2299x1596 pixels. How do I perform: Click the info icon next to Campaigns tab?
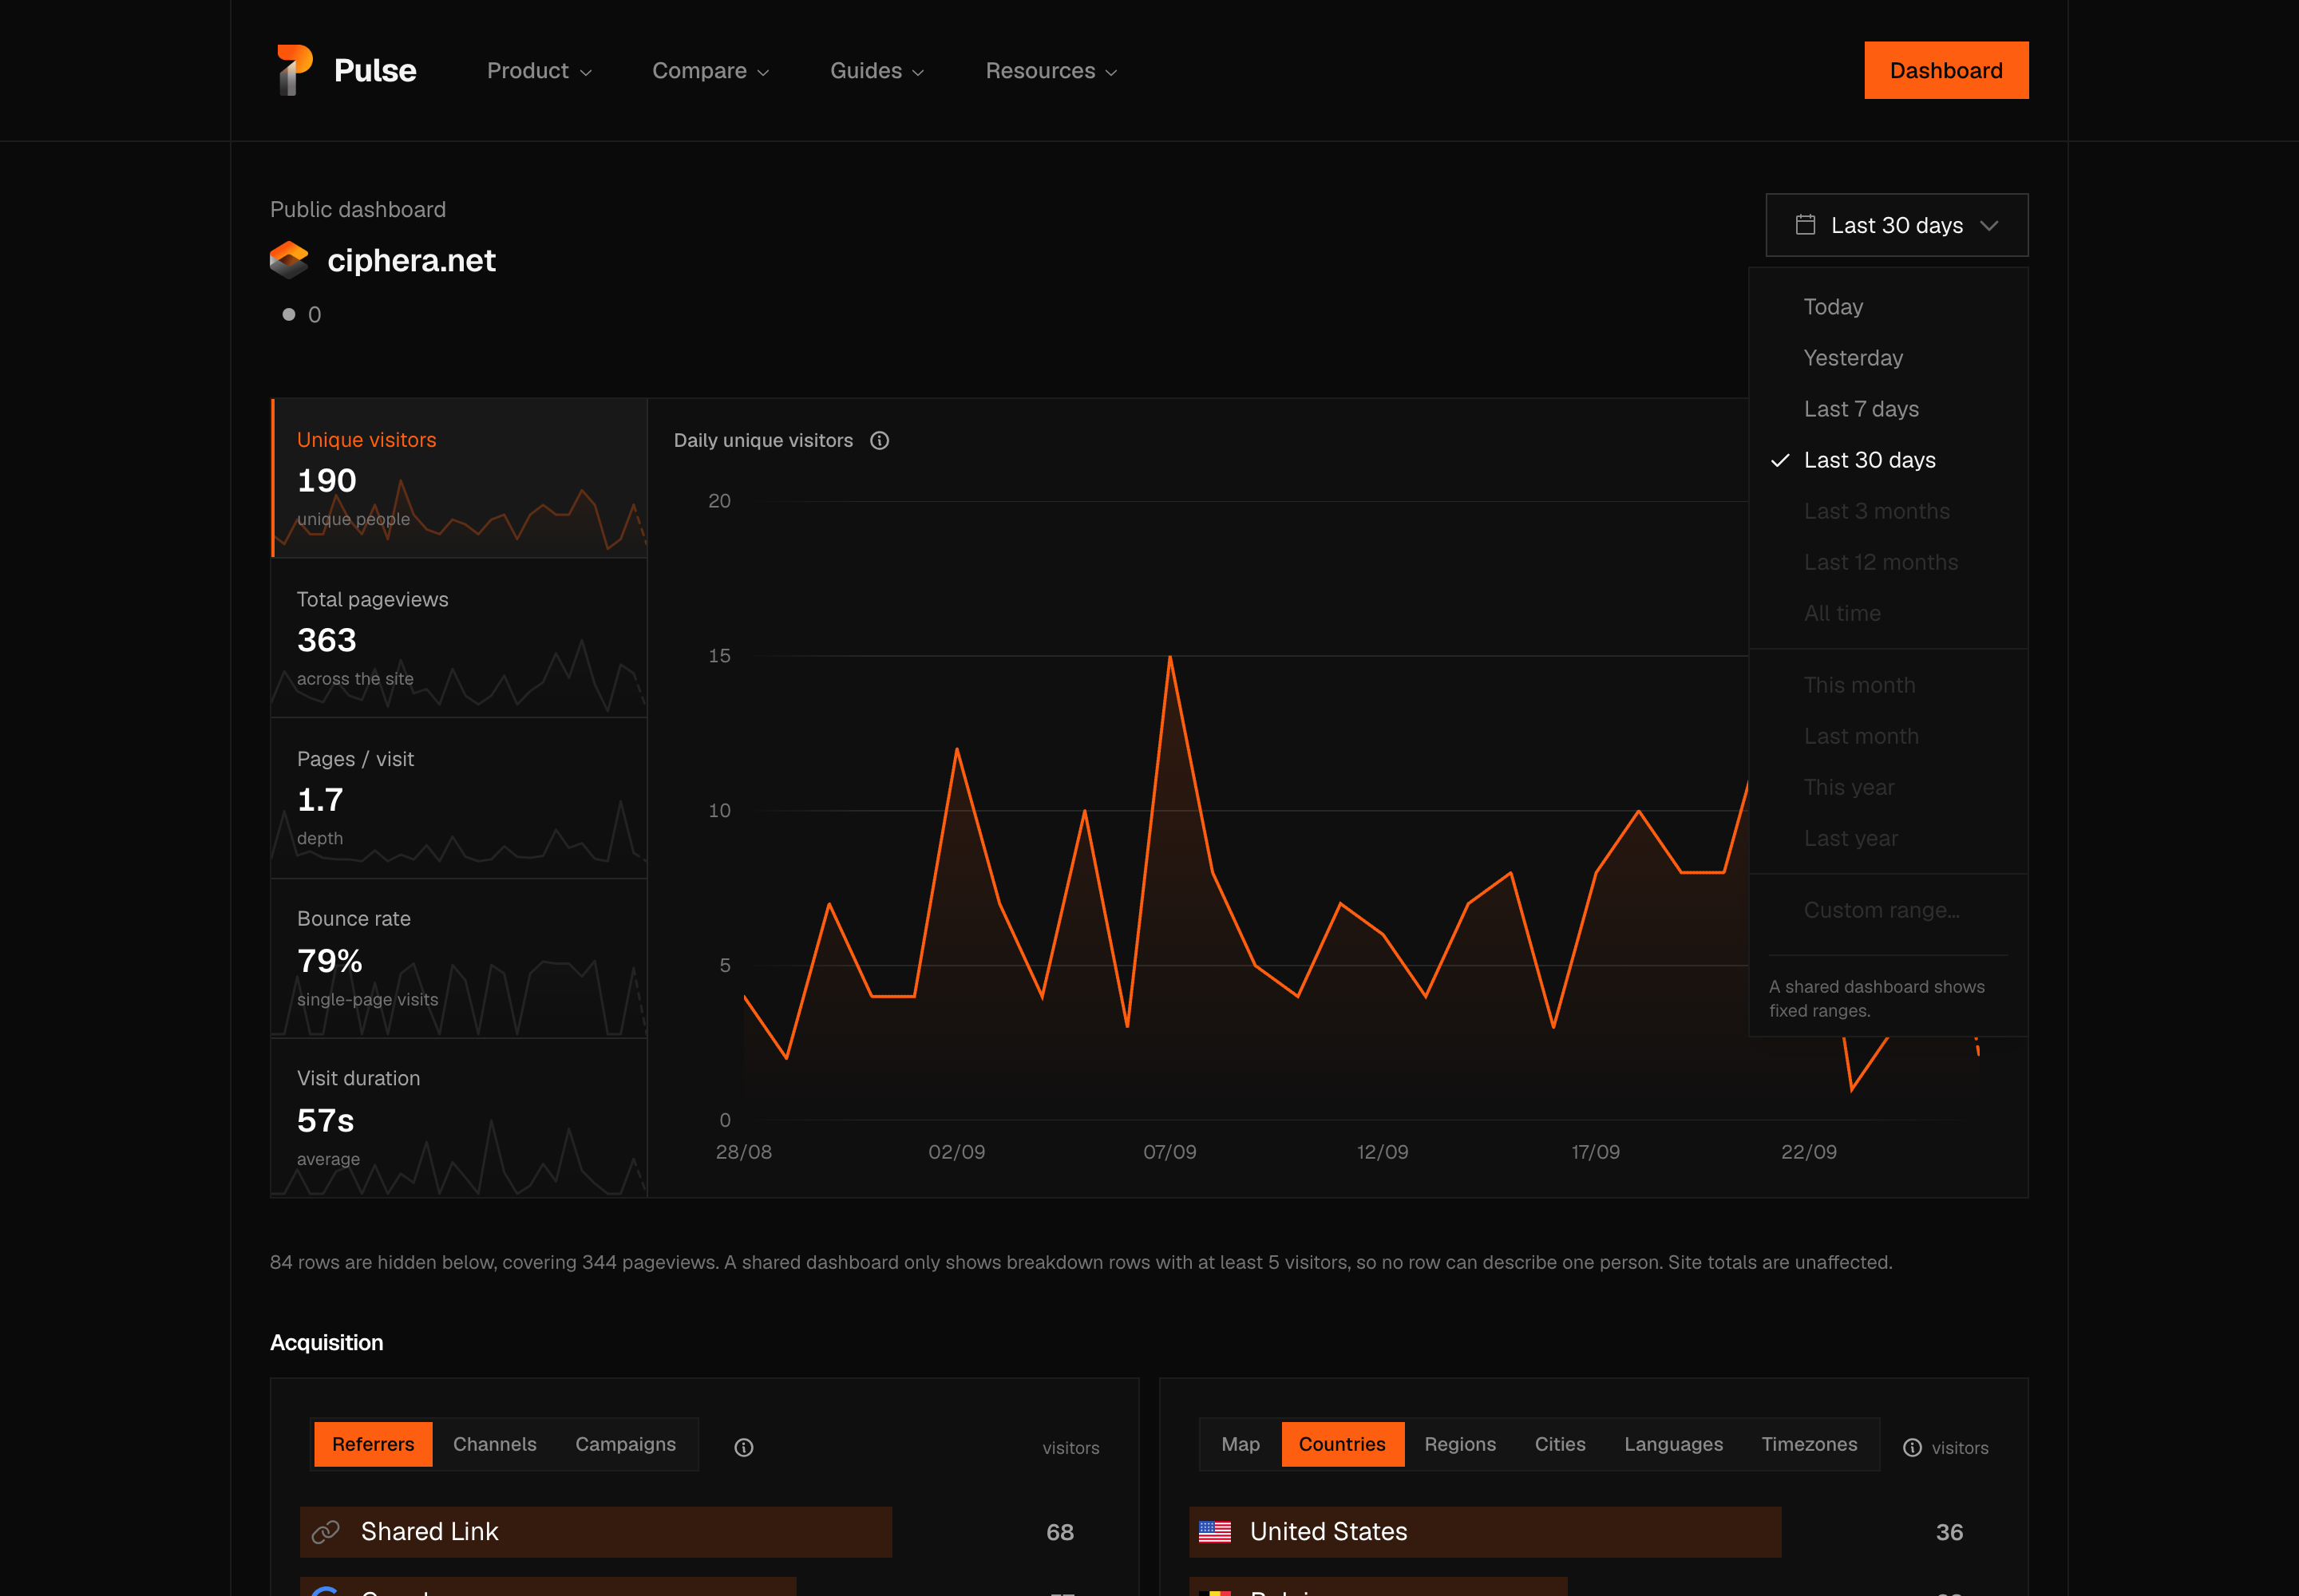coord(743,1447)
